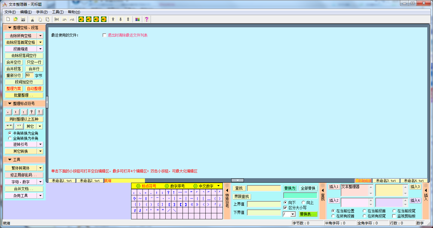Click the single quotation marks button
Screen dimensions: 433x228
pyautogui.click(x=19, y=126)
